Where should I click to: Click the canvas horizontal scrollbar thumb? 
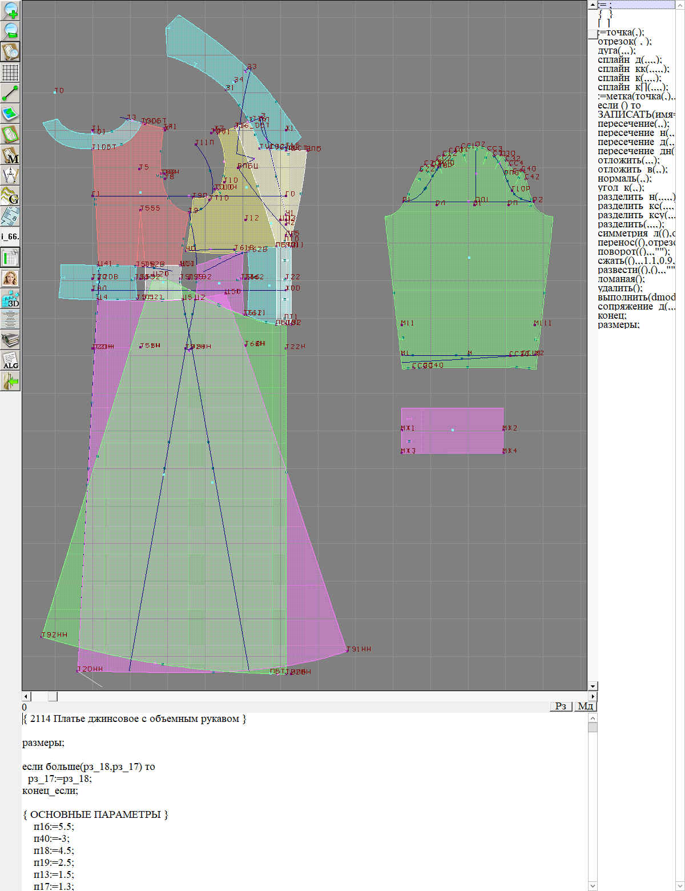(52, 696)
